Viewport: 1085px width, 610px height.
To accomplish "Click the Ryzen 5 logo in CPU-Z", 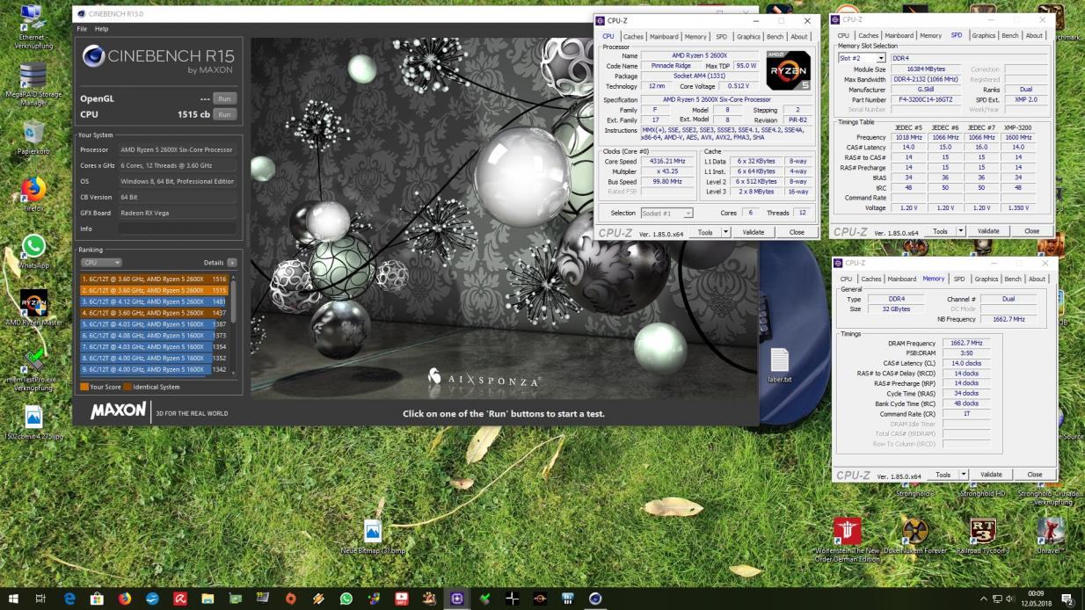I will (788, 70).
